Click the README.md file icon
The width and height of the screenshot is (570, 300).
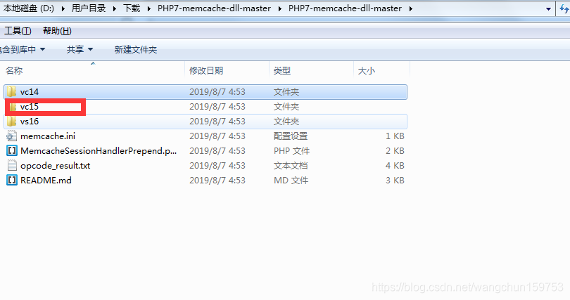click(x=12, y=181)
